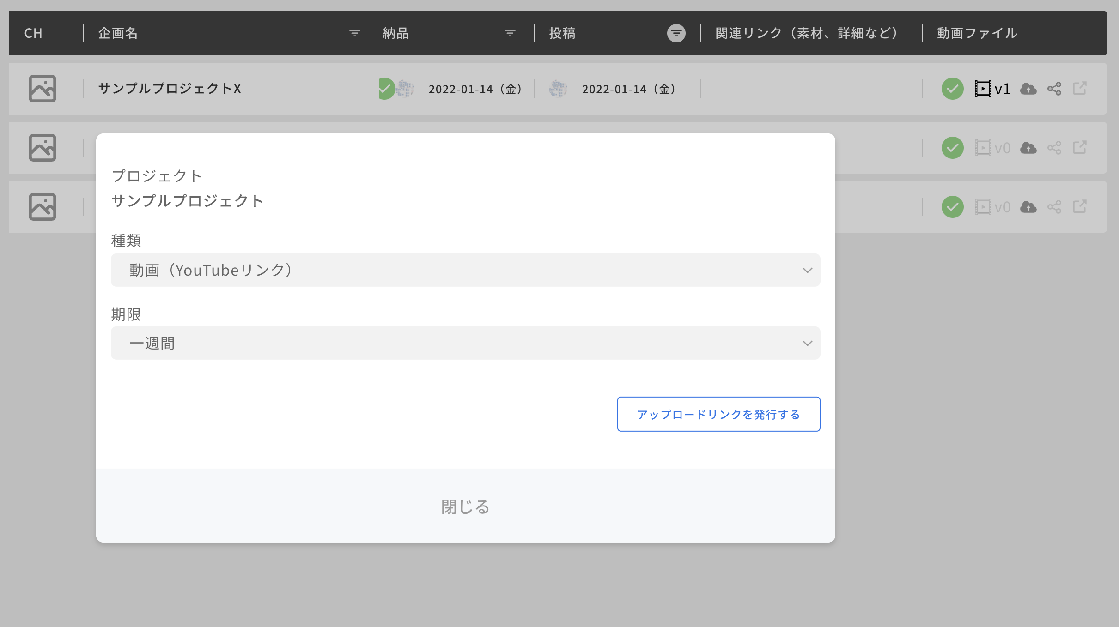This screenshot has width=1119, height=627.
Task: Toggle green checkmark in second row's video column
Action: pyautogui.click(x=953, y=148)
